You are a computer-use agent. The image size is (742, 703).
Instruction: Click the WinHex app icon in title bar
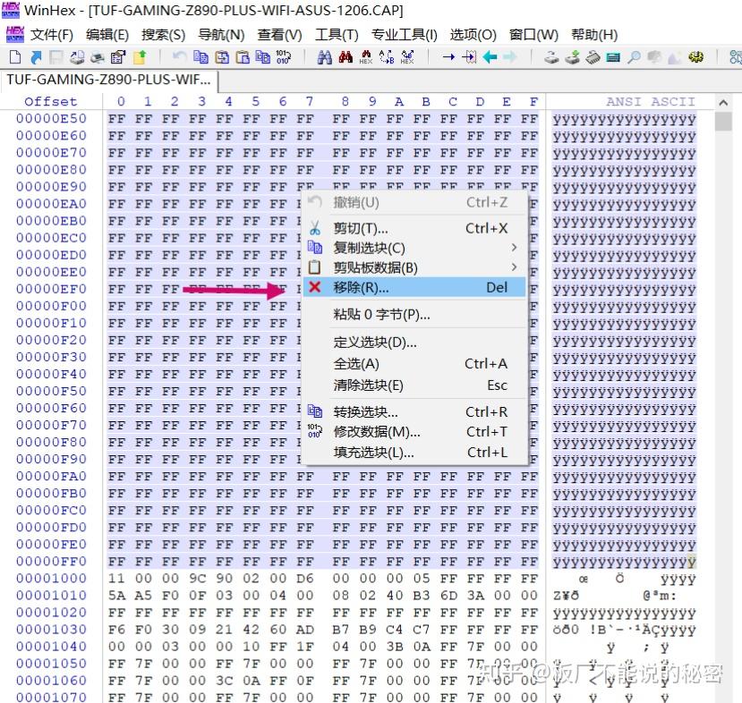click(x=11, y=10)
